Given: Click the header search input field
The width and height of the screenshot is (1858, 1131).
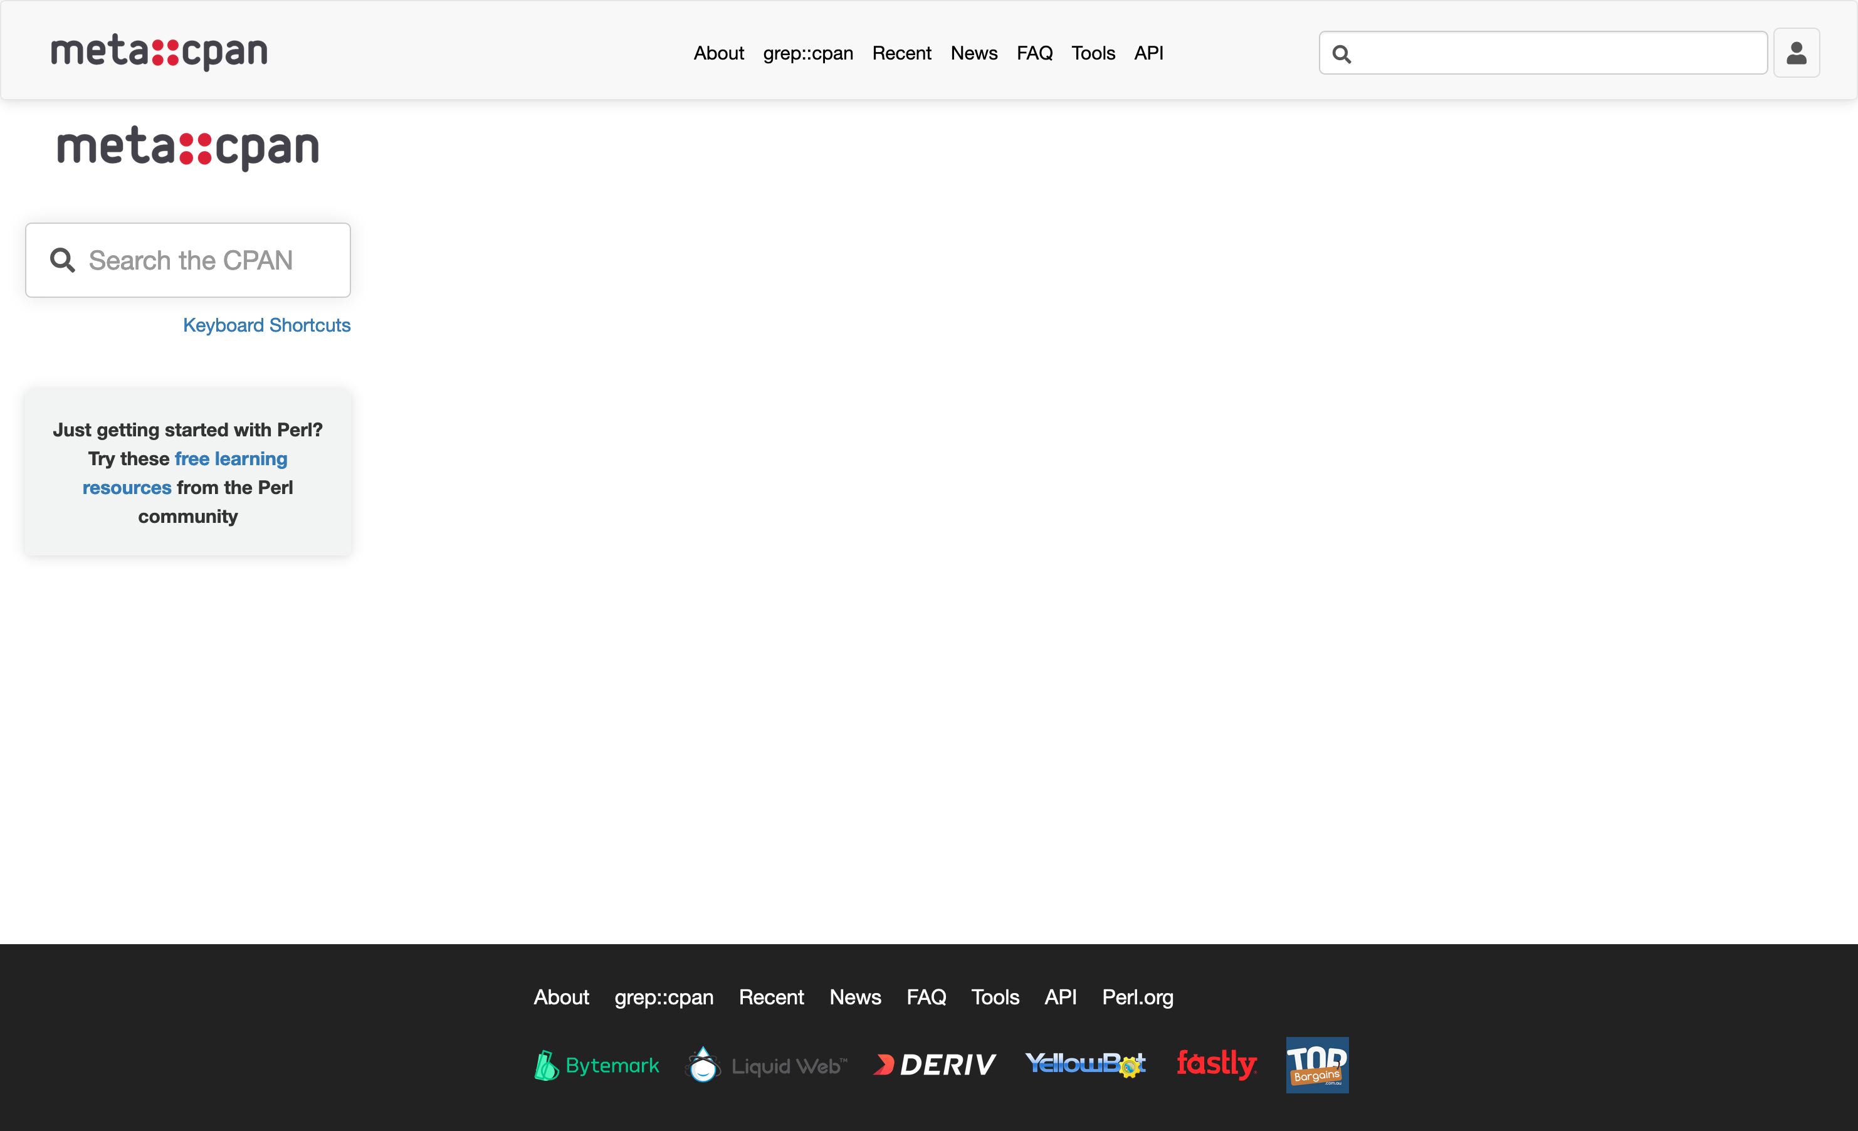Looking at the screenshot, I should pyautogui.click(x=1542, y=52).
